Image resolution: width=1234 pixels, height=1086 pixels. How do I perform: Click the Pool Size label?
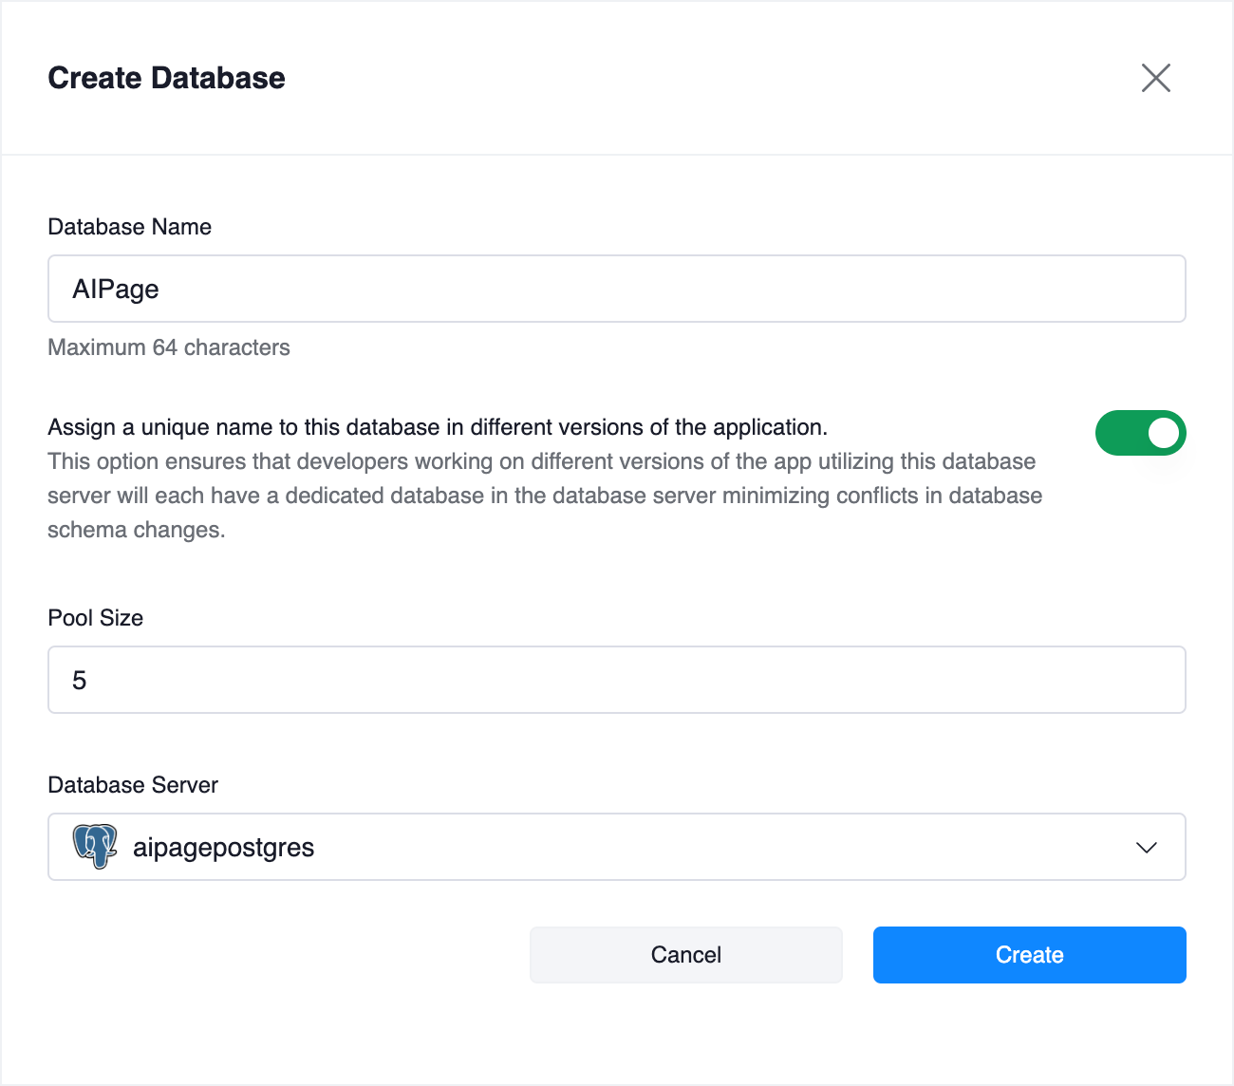click(x=95, y=618)
